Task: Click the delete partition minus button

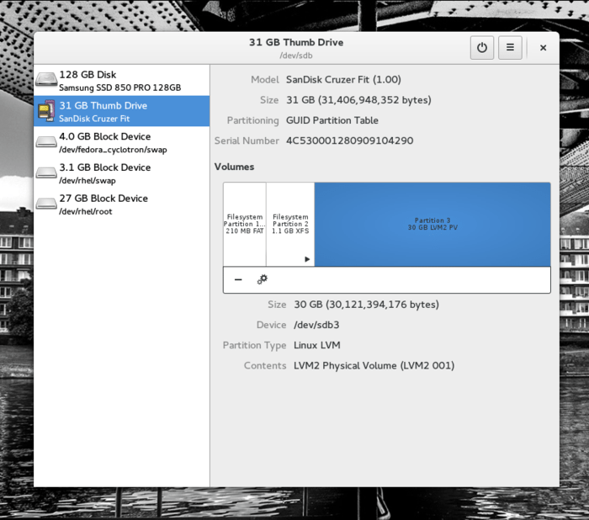Action: tap(238, 279)
